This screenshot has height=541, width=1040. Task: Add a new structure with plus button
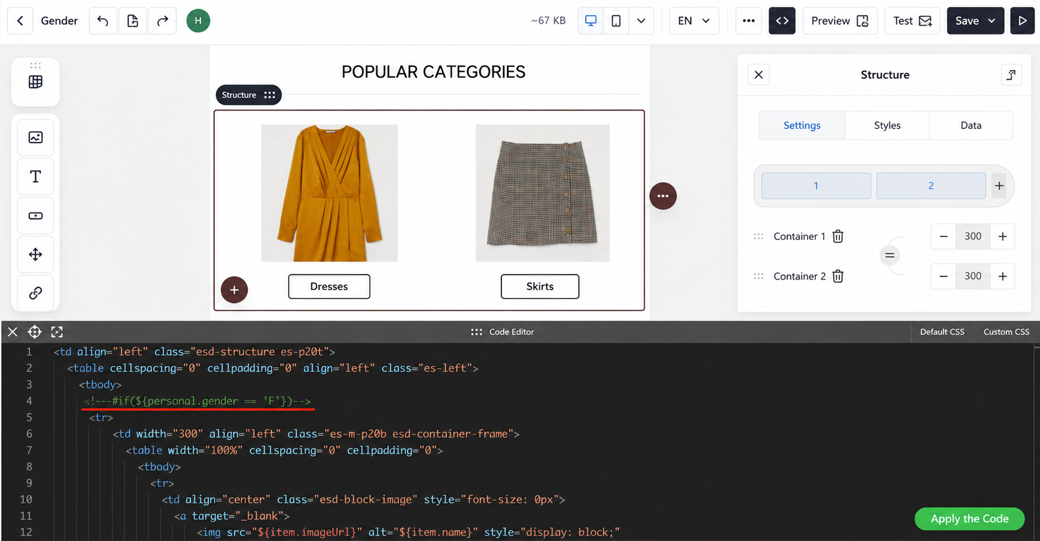pyautogui.click(x=235, y=290)
